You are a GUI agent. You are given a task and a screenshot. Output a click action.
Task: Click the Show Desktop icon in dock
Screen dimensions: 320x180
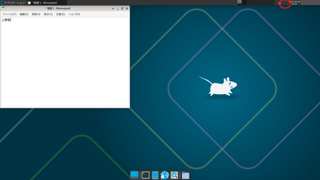(134, 175)
